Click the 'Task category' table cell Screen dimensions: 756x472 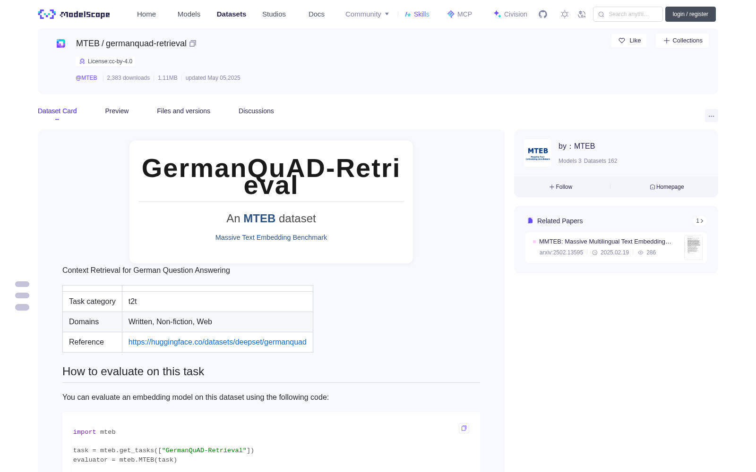[x=92, y=302]
